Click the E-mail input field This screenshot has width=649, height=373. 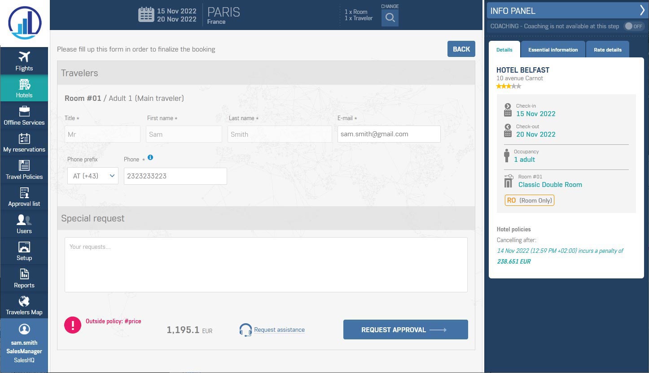(x=389, y=134)
